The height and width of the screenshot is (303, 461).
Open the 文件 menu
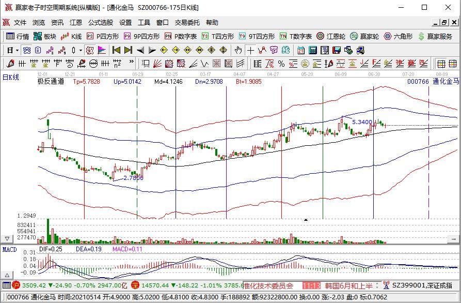click(x=20, y=23)
